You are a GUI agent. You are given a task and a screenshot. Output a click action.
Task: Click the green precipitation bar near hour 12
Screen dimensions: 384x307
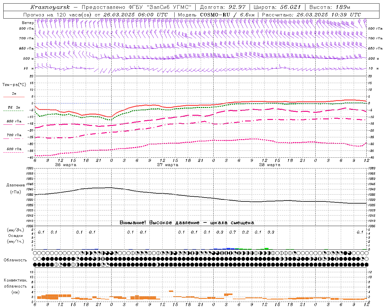tap(266, 249)
